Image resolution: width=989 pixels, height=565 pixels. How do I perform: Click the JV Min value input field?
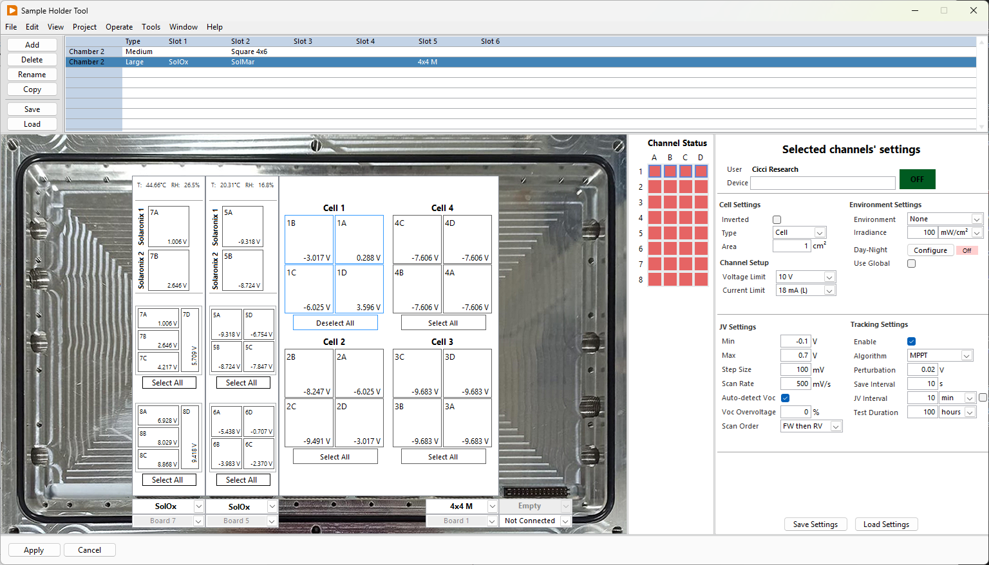795,342
